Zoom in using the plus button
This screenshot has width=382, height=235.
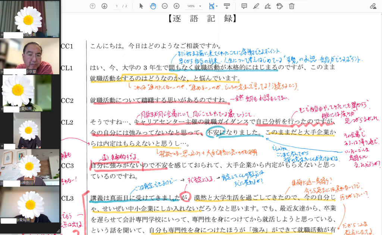pyautogui.click(x=176, y=6)
